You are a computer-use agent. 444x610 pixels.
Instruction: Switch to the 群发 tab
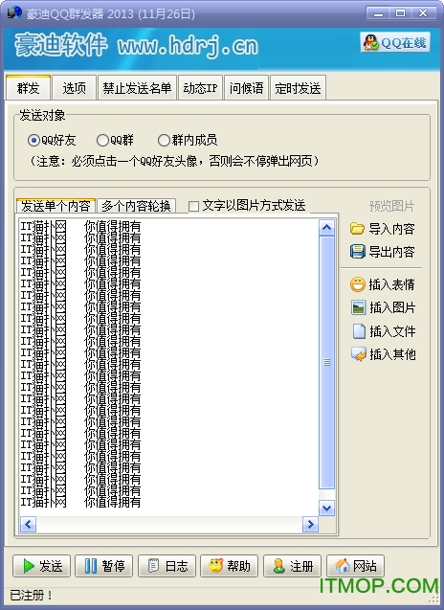[x=28, y=88]
